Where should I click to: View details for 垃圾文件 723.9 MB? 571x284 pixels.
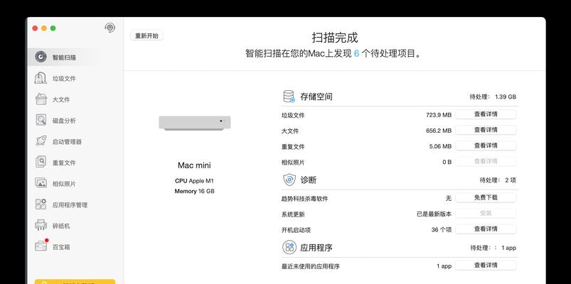point(486,114)
